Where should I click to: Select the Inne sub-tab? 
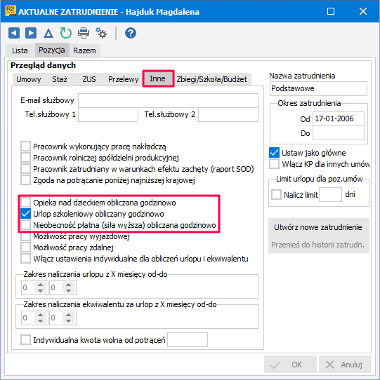point(158,79)
